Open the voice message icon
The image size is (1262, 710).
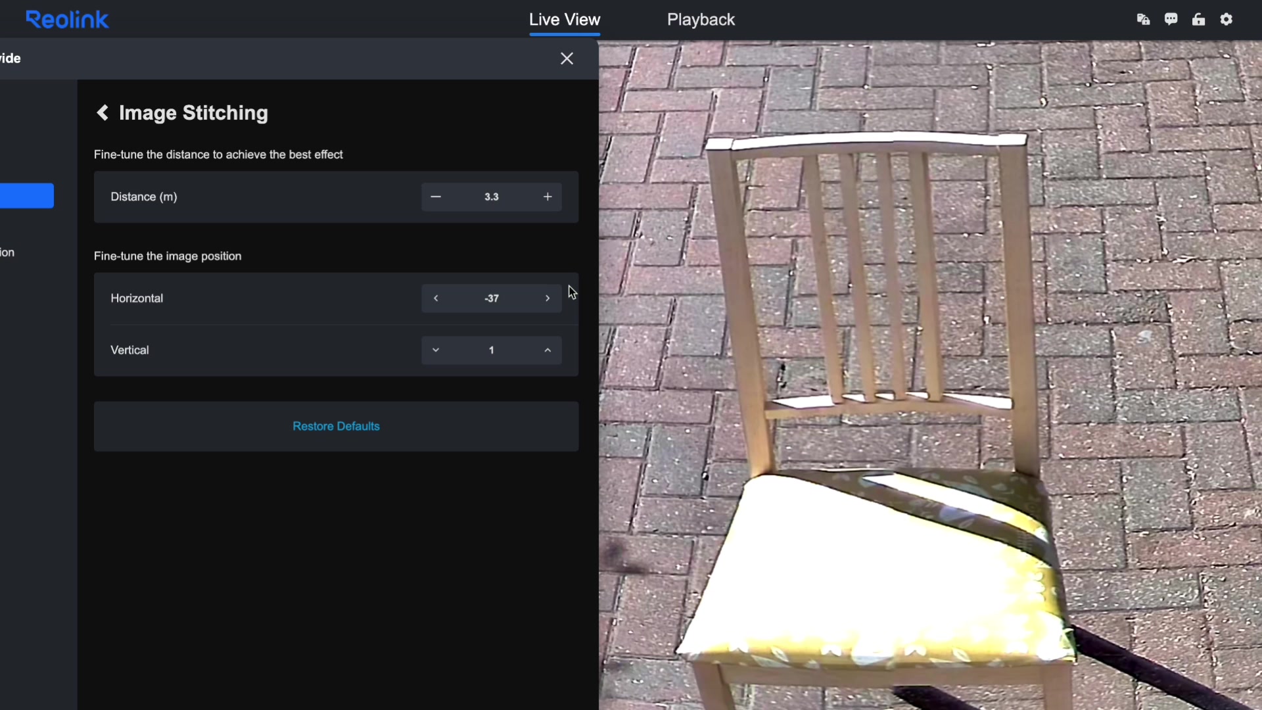click(1171, 19)
